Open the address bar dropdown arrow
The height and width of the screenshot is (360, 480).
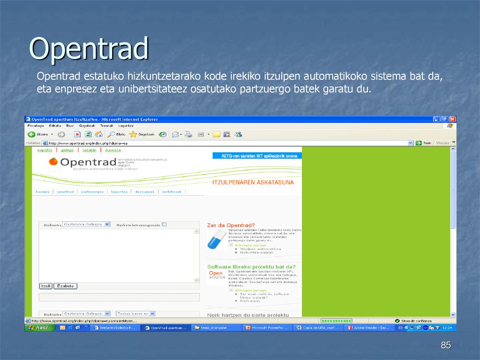click(x=411, y=143)
